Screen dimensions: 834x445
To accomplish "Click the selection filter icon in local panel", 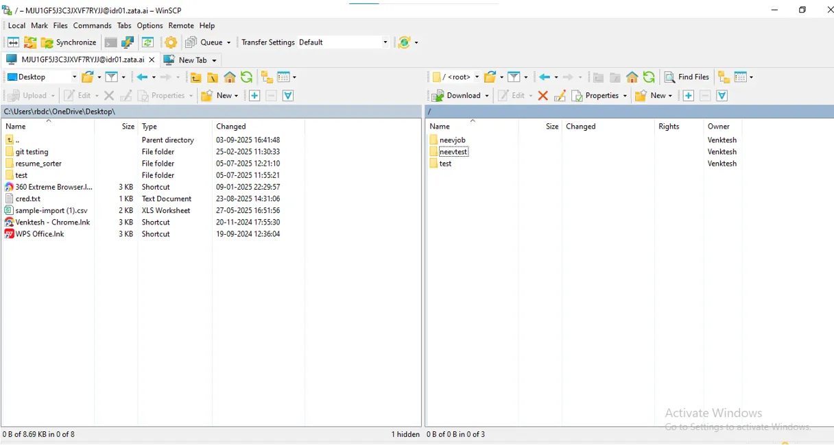I will tap(288, 96).
